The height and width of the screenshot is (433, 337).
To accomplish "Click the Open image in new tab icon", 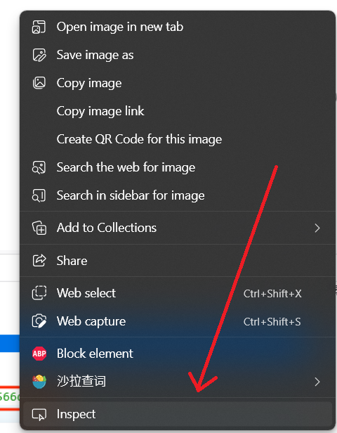I will (x=39, y=27).
